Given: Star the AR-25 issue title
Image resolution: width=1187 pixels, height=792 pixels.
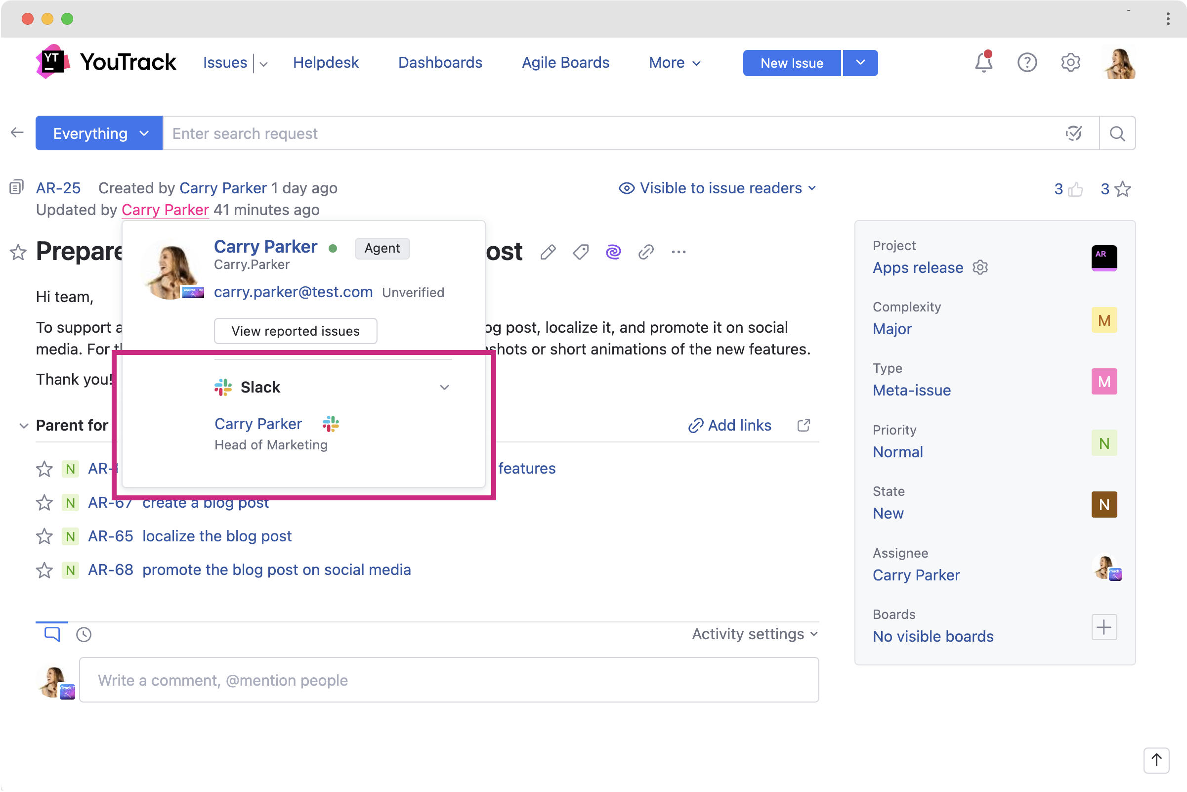Looking at the screenshot, I should click(18, 252).
